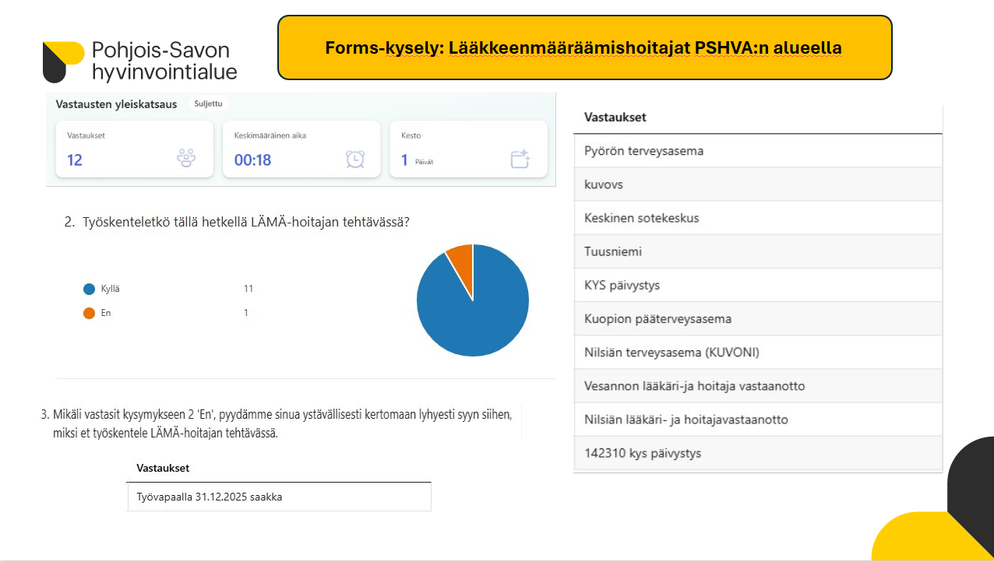Click the orange En legend dot
This screenshot has height=562, width=994.
click(x=89, y=313)
